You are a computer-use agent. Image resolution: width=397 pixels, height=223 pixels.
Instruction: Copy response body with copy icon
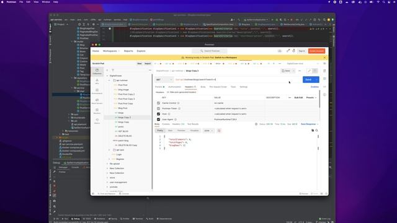313,131
